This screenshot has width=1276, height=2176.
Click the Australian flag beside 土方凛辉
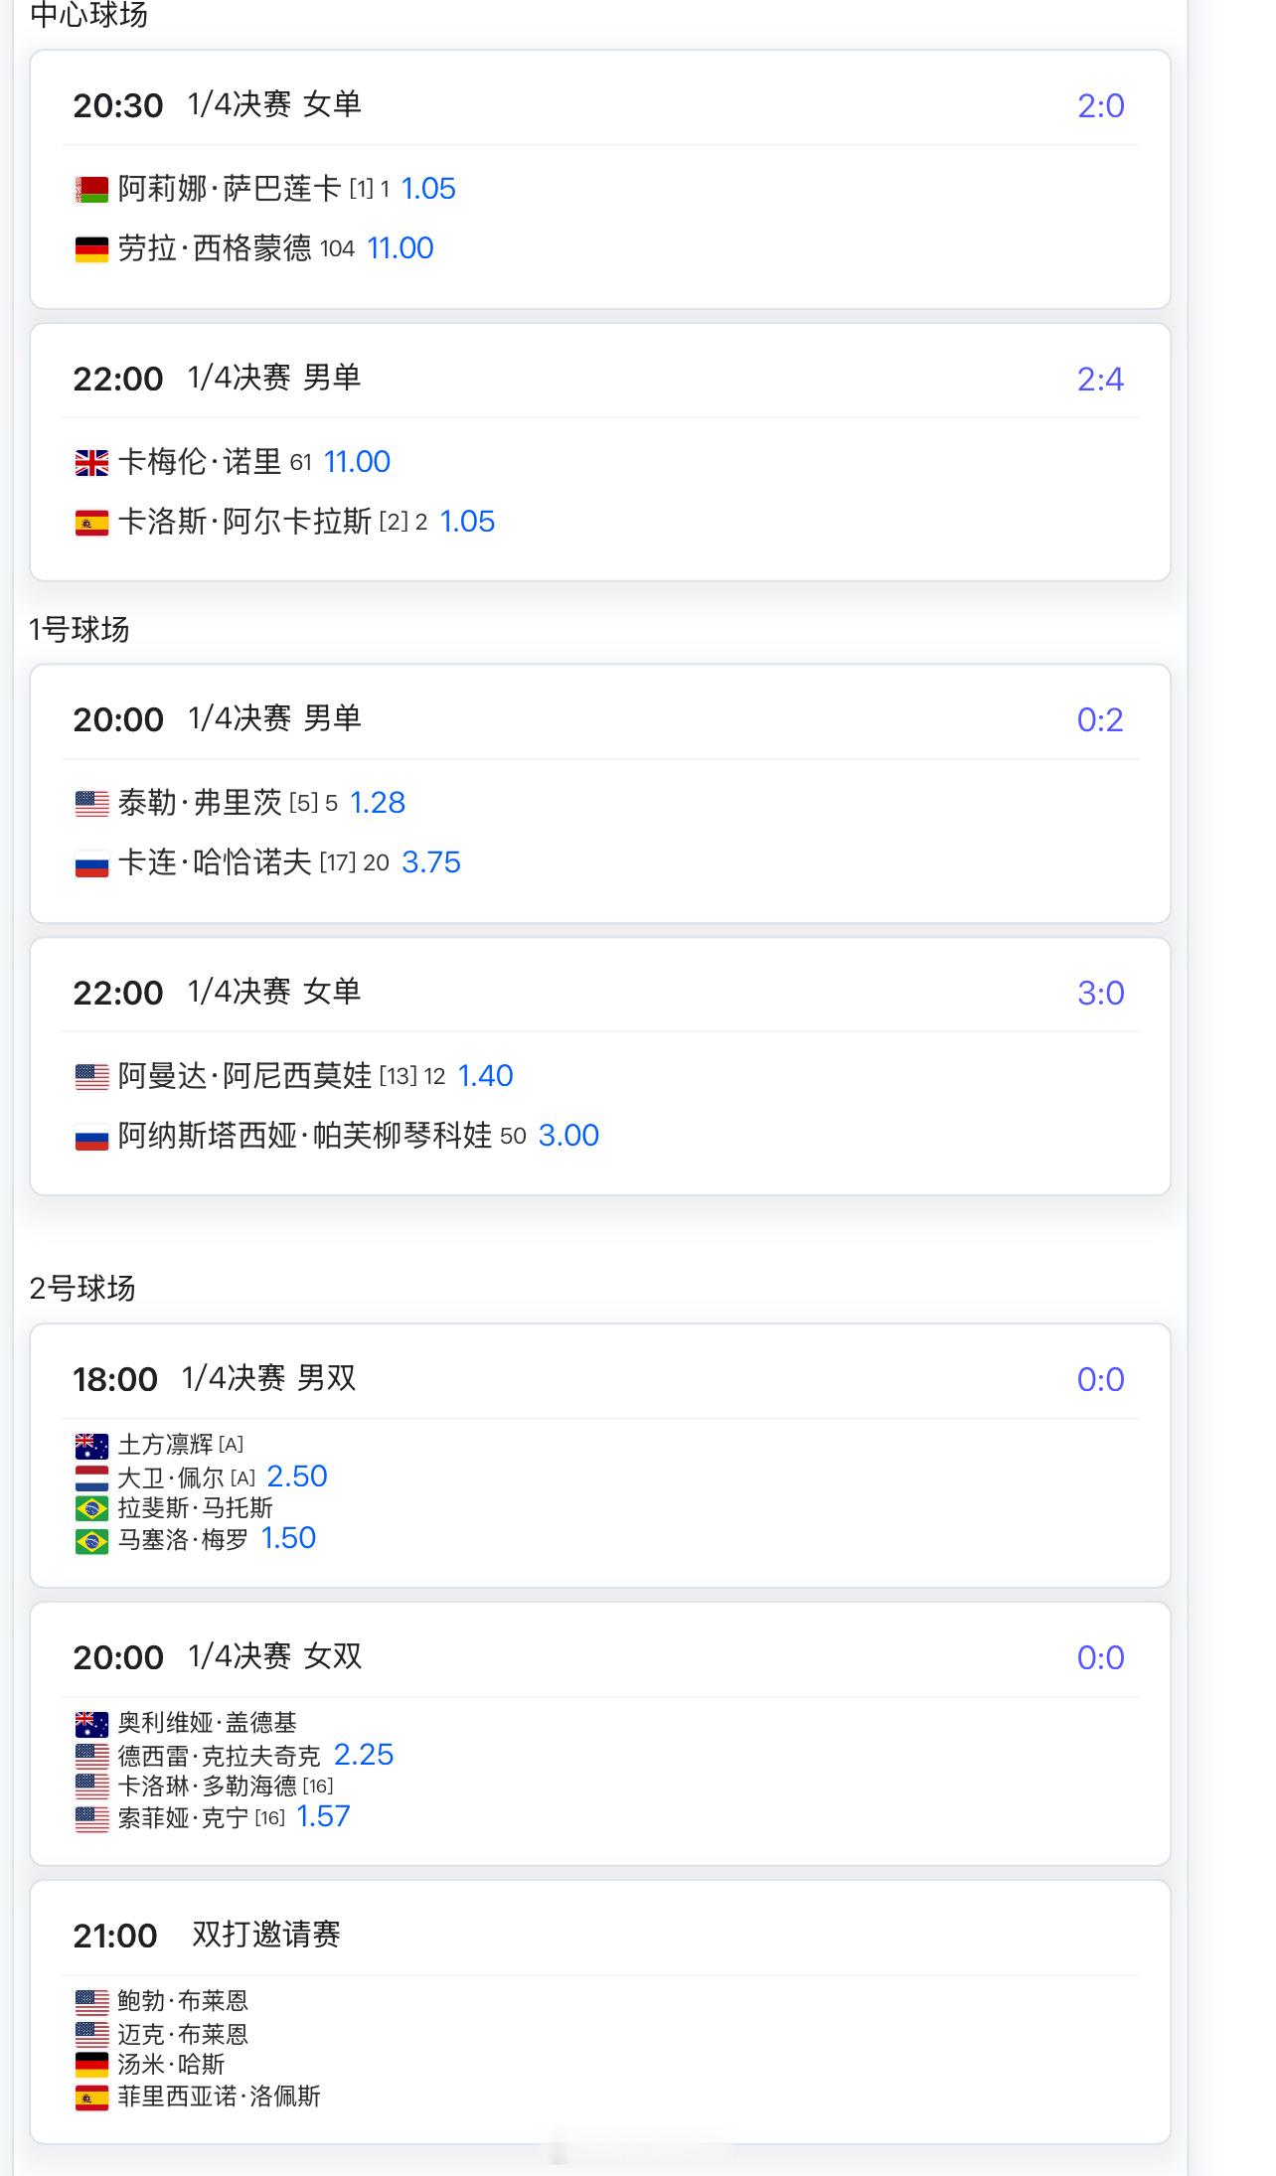pos(91,1445)
